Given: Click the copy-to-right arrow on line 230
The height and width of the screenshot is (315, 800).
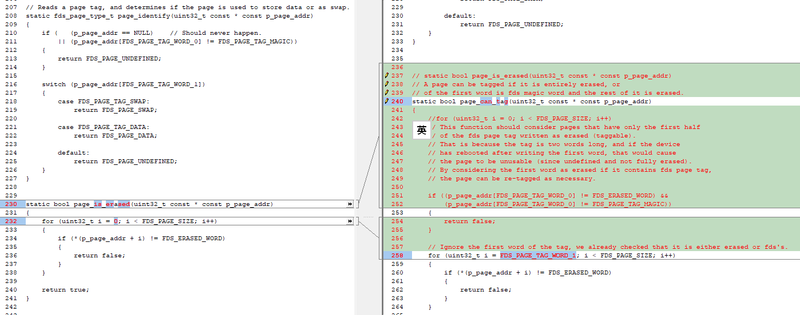Looking at the screenshot, I should tap(350, 204).
